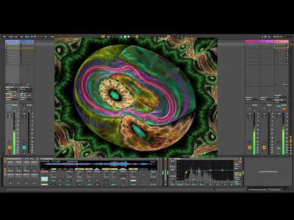Click the left device selector in the bottom-right status bar
This screenshot has height=220, width=294.
tap(257, 189)
